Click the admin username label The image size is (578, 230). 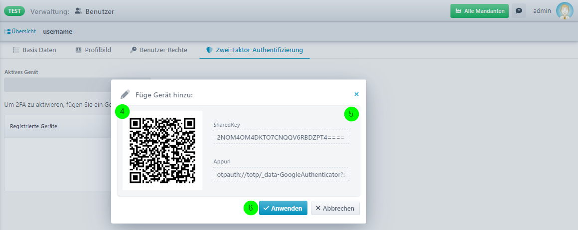coord(542,11)
